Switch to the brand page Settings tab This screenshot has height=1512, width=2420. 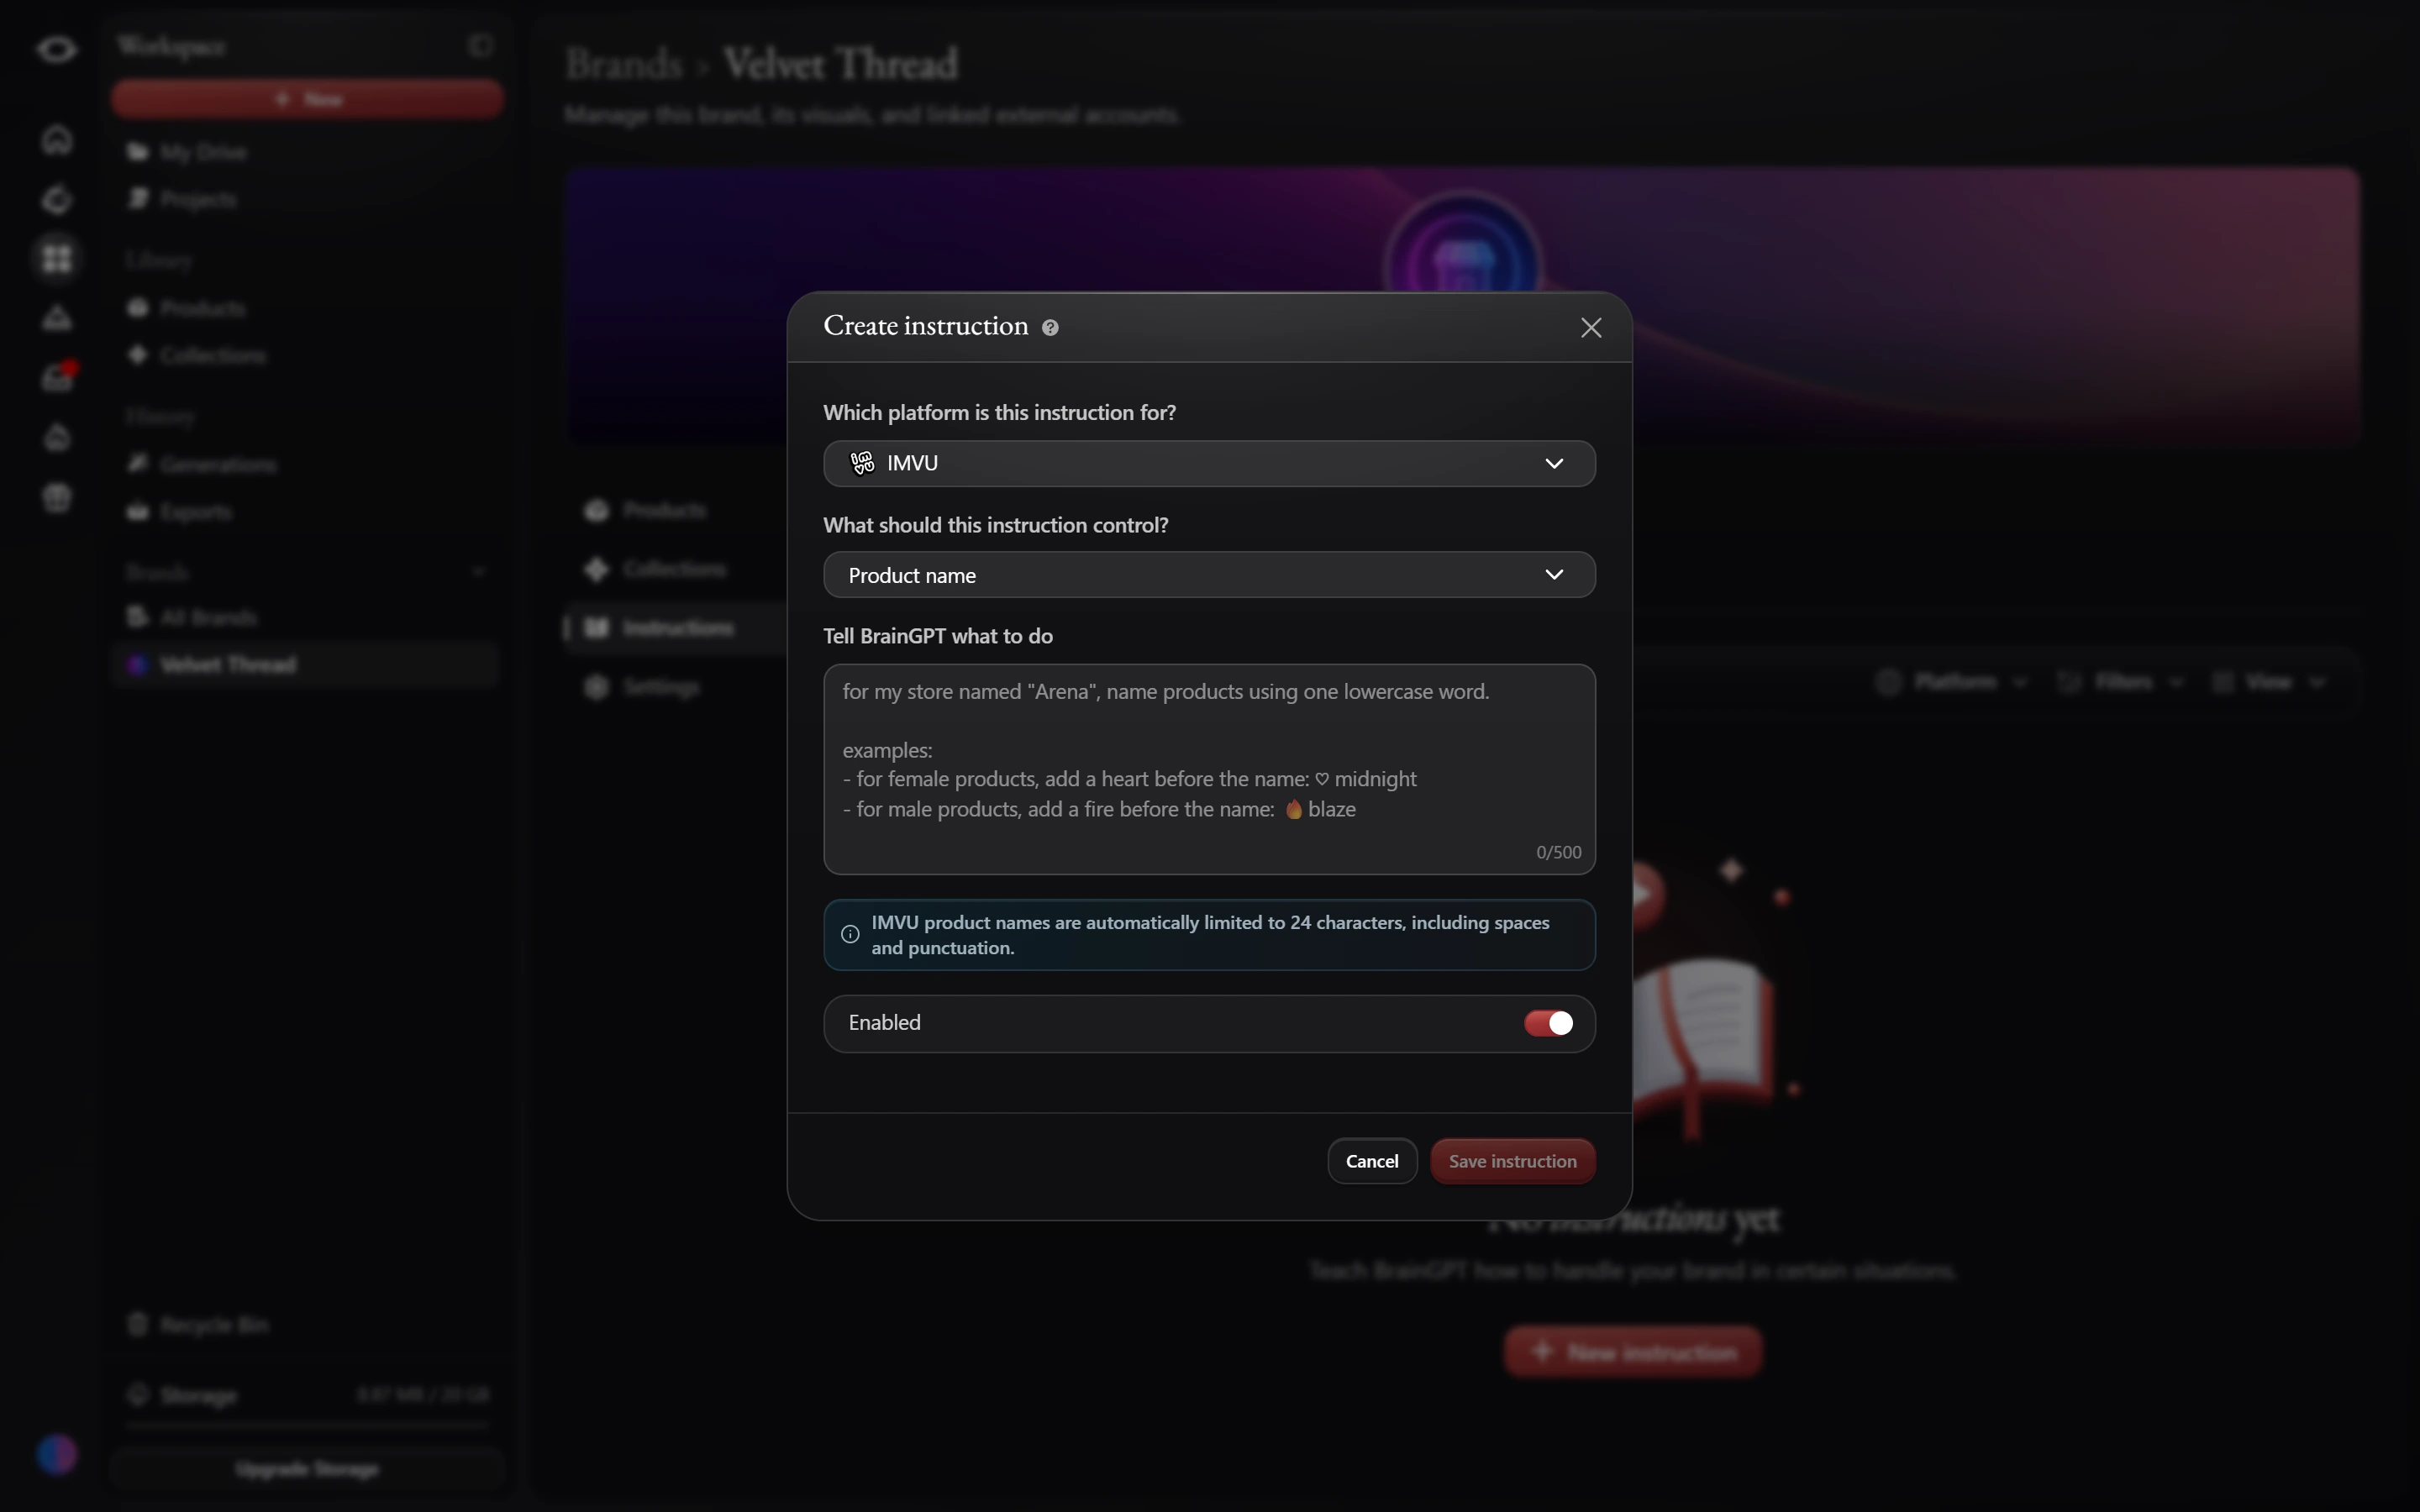tap(643, 686)
